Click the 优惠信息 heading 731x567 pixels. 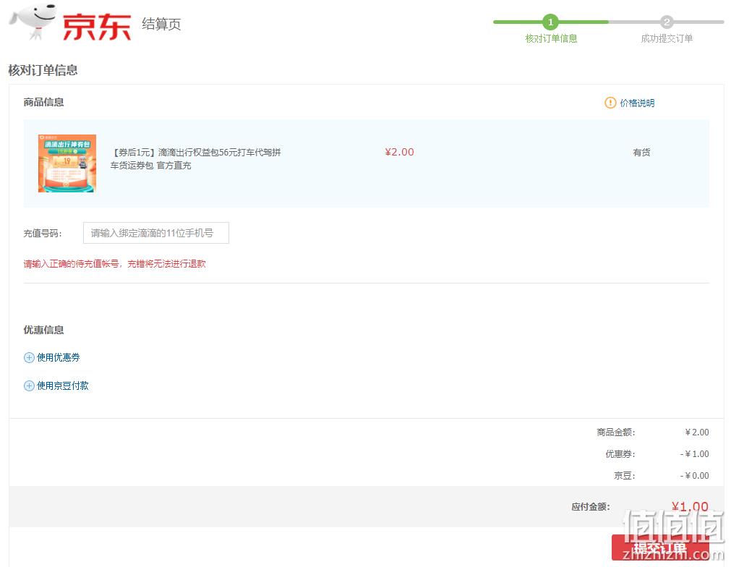click(44, 330)
